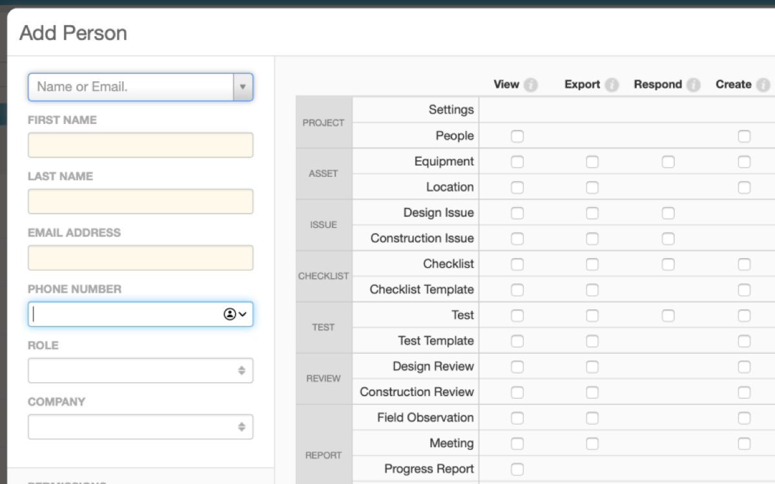This screenshot has width=775, height=484.
Task: Click the Email Address input field
Action: [140, 257]
